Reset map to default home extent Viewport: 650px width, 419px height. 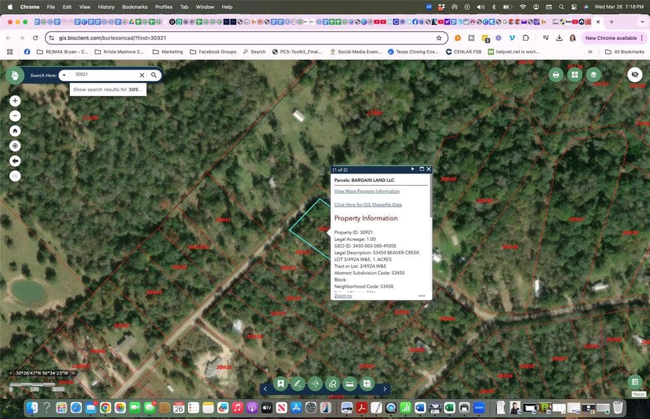pyautogui.click(x=15, y=131)
